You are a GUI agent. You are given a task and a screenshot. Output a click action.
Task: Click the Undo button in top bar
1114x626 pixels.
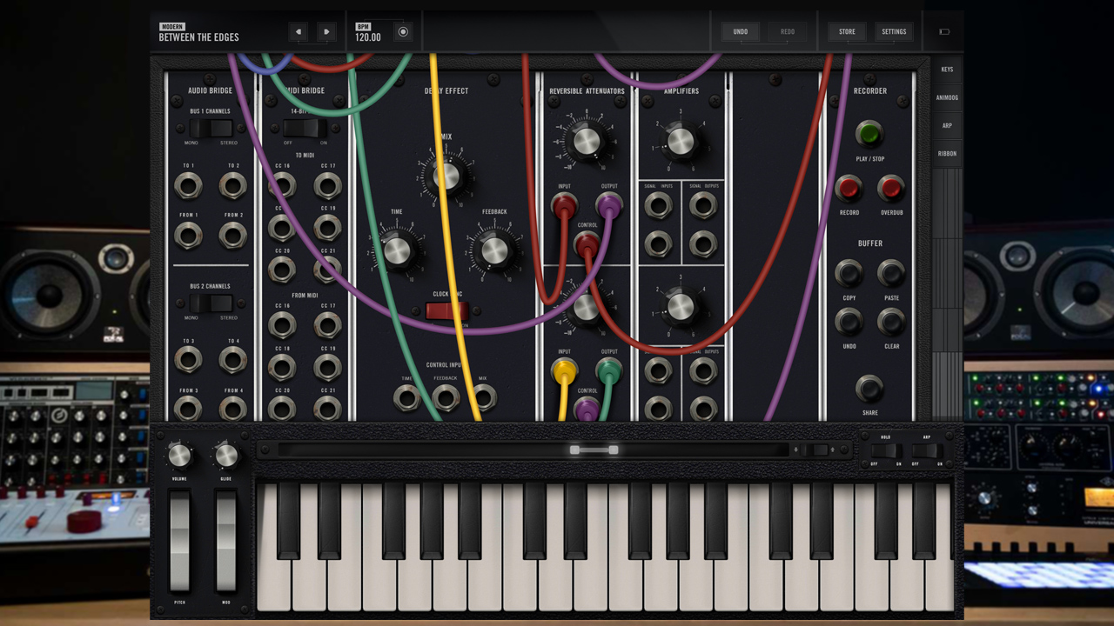[x=740, y=32]
